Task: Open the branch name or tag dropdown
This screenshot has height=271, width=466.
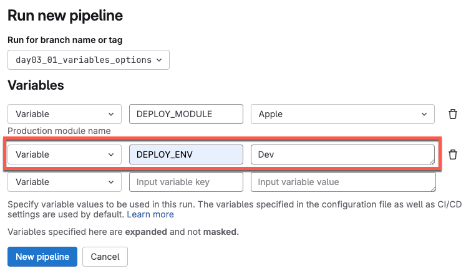Action: [x=89, y=60]
